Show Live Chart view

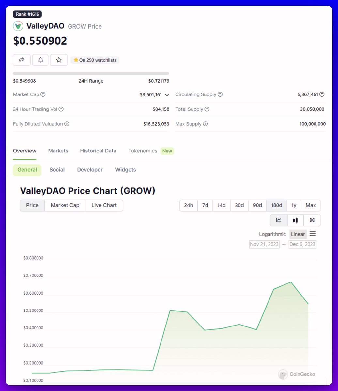104,205
